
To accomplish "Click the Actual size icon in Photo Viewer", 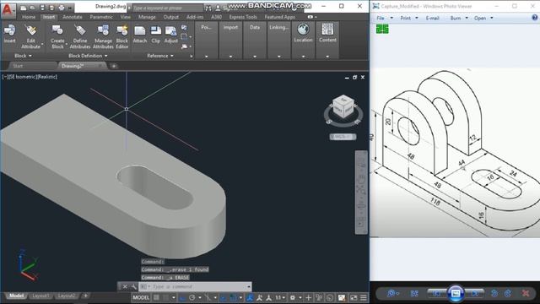I will point(414,294).
